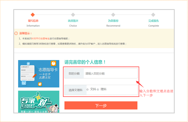Viewport: 188px width, 122px height.
Task: Click the orange diamond above 填写信息
Action: (33, 15)
